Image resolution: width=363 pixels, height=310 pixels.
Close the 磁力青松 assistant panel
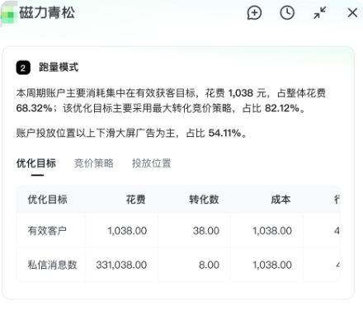(x=352, y=13)
